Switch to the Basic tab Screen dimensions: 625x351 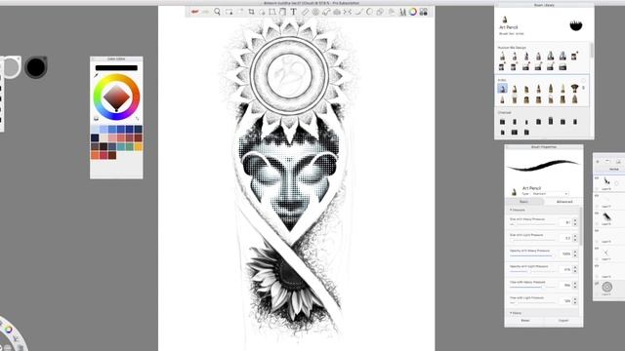coord(523,202)
